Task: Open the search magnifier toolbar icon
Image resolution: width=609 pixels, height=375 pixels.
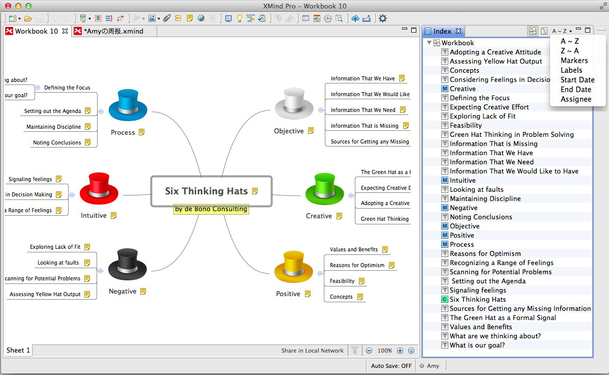Action: [338, 18]
